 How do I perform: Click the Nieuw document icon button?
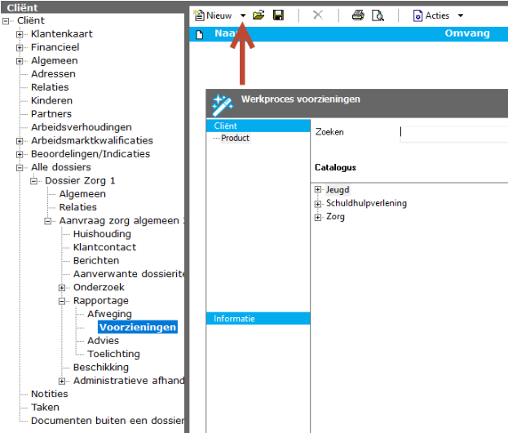(x=199, y=15)
